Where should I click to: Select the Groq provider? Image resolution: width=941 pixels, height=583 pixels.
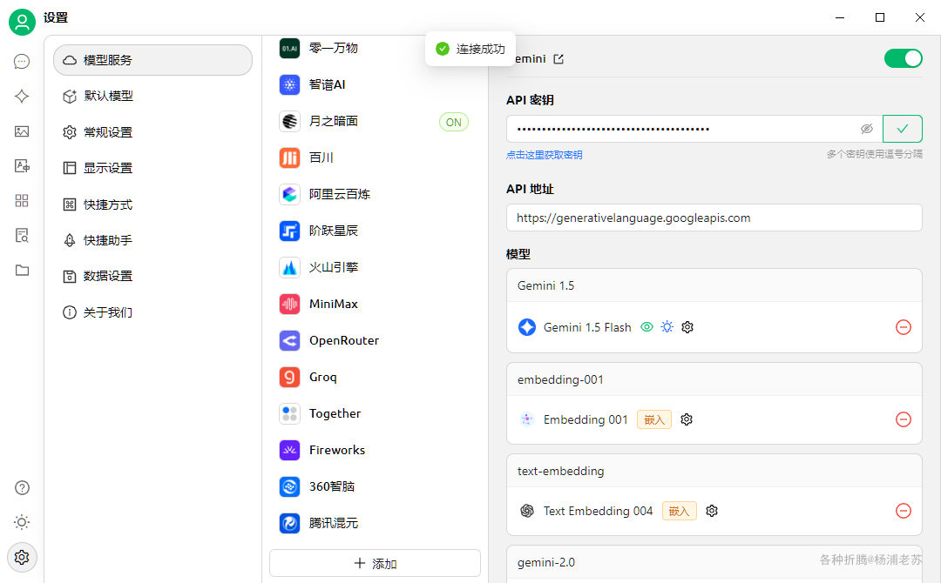click(375, 377)
